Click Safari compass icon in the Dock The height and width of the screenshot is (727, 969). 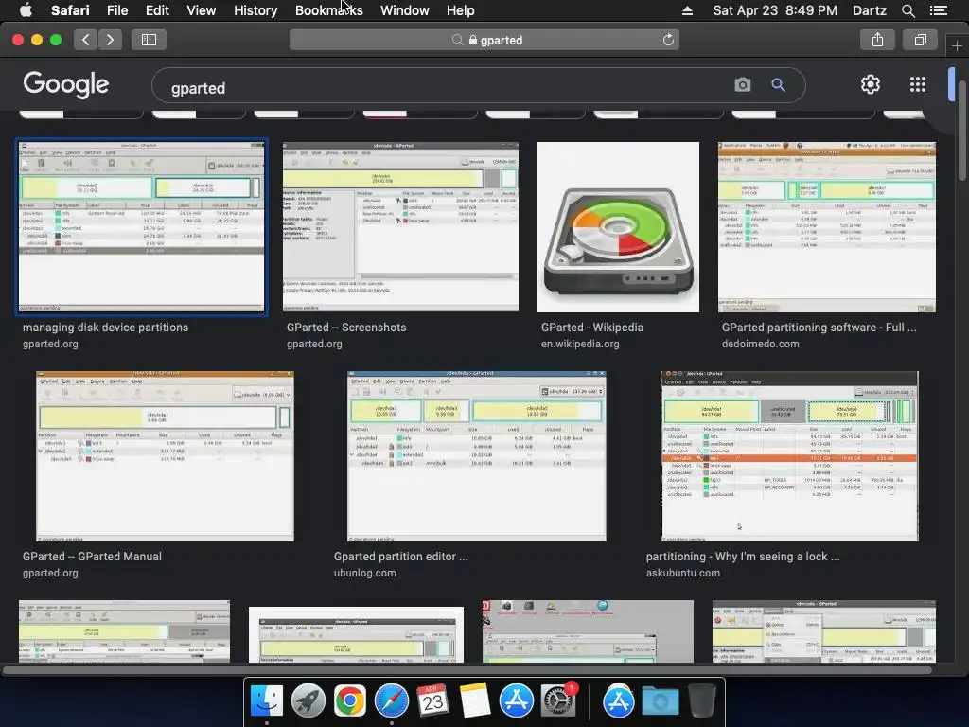pyautogui.click(x=391, y=701)
